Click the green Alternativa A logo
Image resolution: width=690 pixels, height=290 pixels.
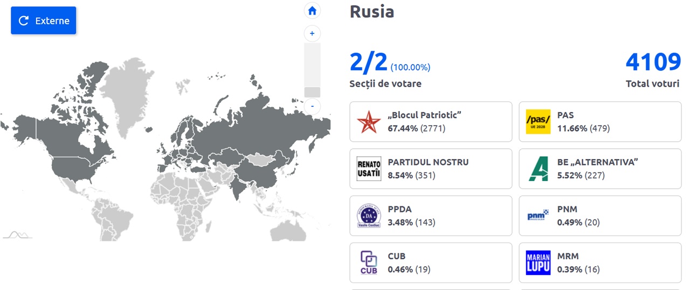pos(538,169)
